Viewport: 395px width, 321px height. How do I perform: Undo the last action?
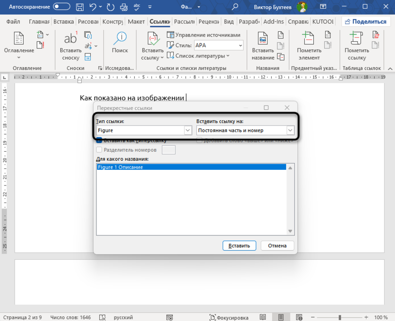(93, 7)
